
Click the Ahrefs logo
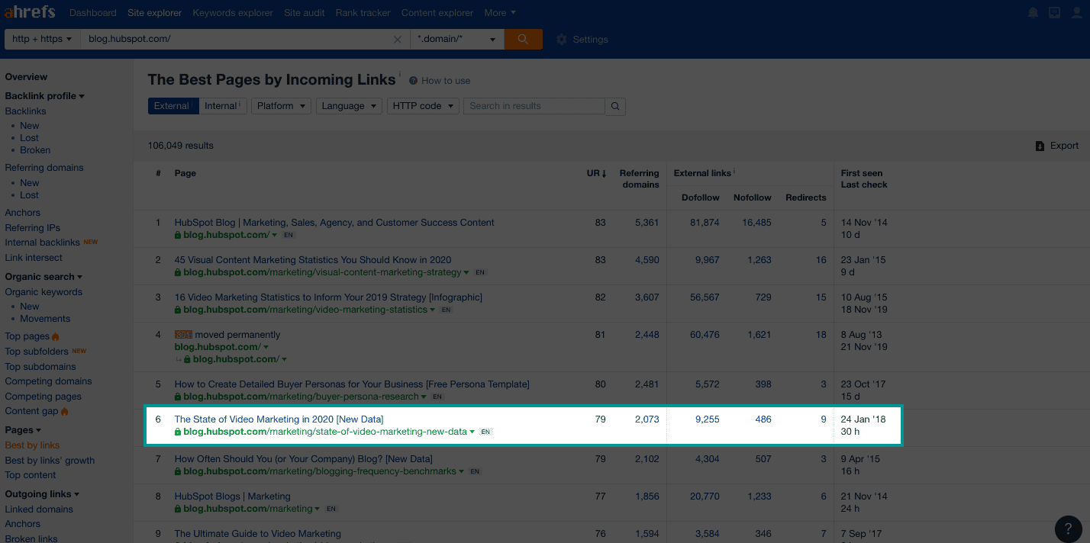pos(31,13)
